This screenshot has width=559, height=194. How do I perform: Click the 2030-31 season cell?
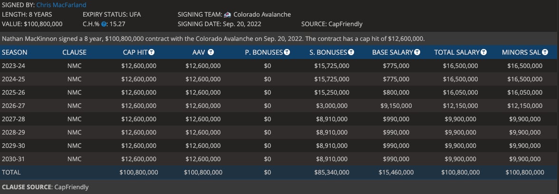point(15,159)
